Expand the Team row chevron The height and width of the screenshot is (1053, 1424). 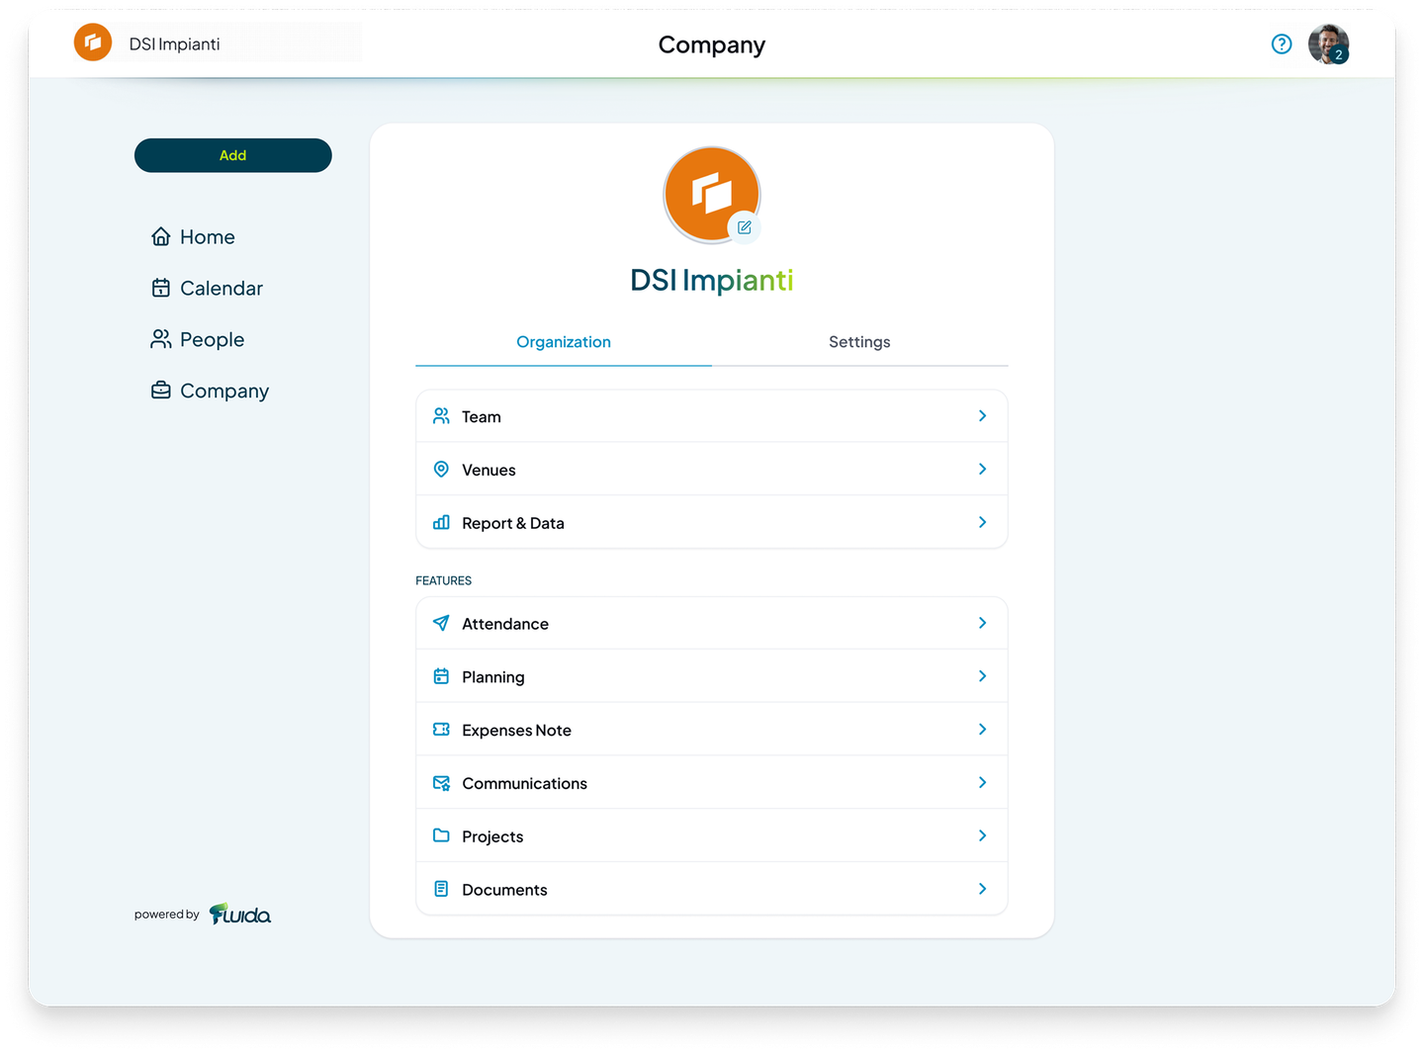(x=982, y=416)
